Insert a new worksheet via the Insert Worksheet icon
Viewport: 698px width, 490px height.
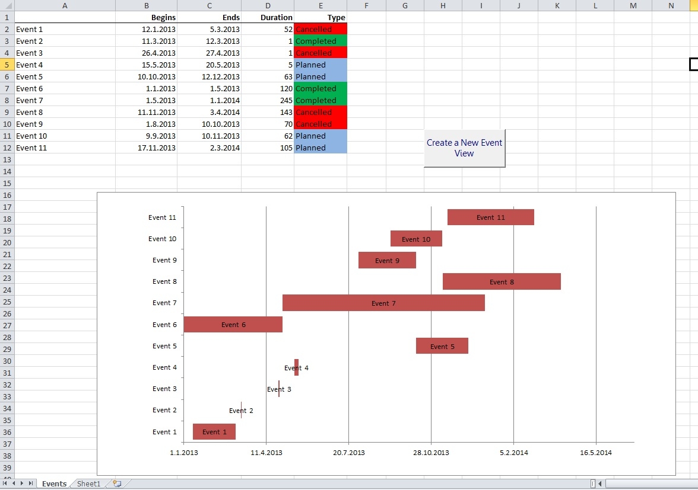116,483
